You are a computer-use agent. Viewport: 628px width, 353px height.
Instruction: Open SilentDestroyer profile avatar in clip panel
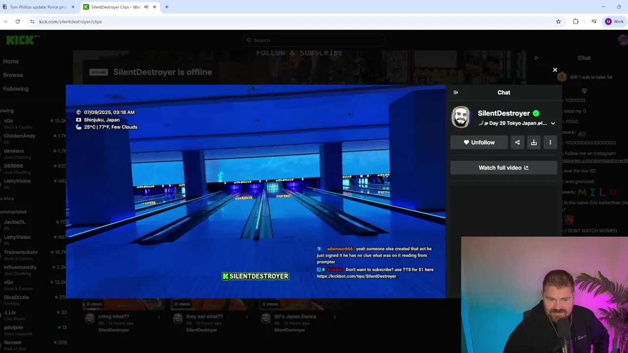click(x=461, y=117)
